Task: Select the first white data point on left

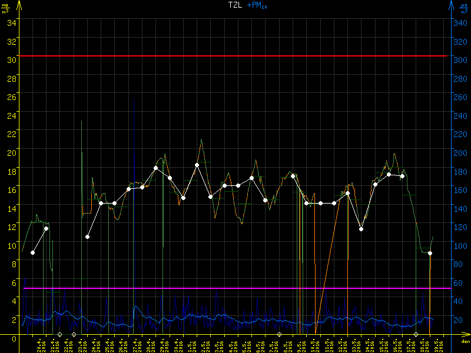Action: 32,252
